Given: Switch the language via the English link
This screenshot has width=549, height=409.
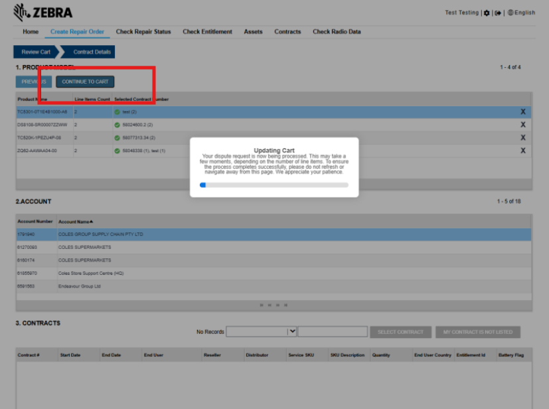Looking at the screenshot, I should pos(525,13).
